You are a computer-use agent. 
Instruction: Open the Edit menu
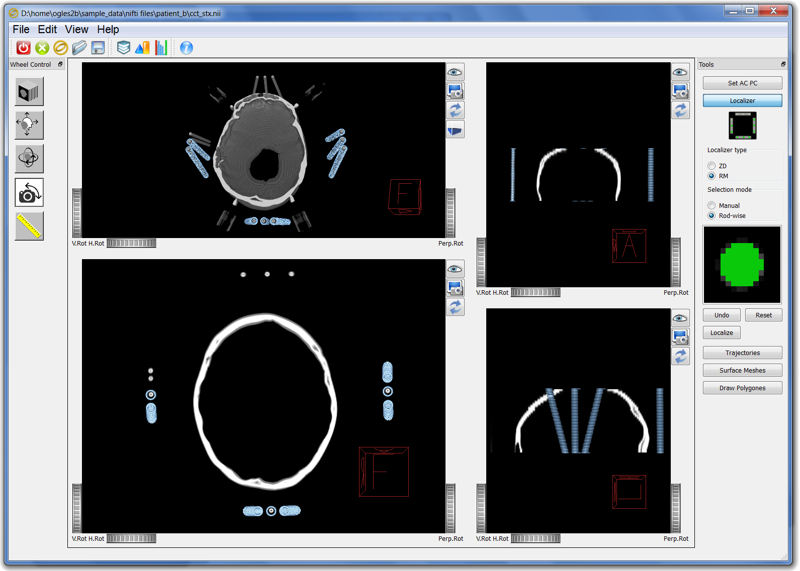47,30
